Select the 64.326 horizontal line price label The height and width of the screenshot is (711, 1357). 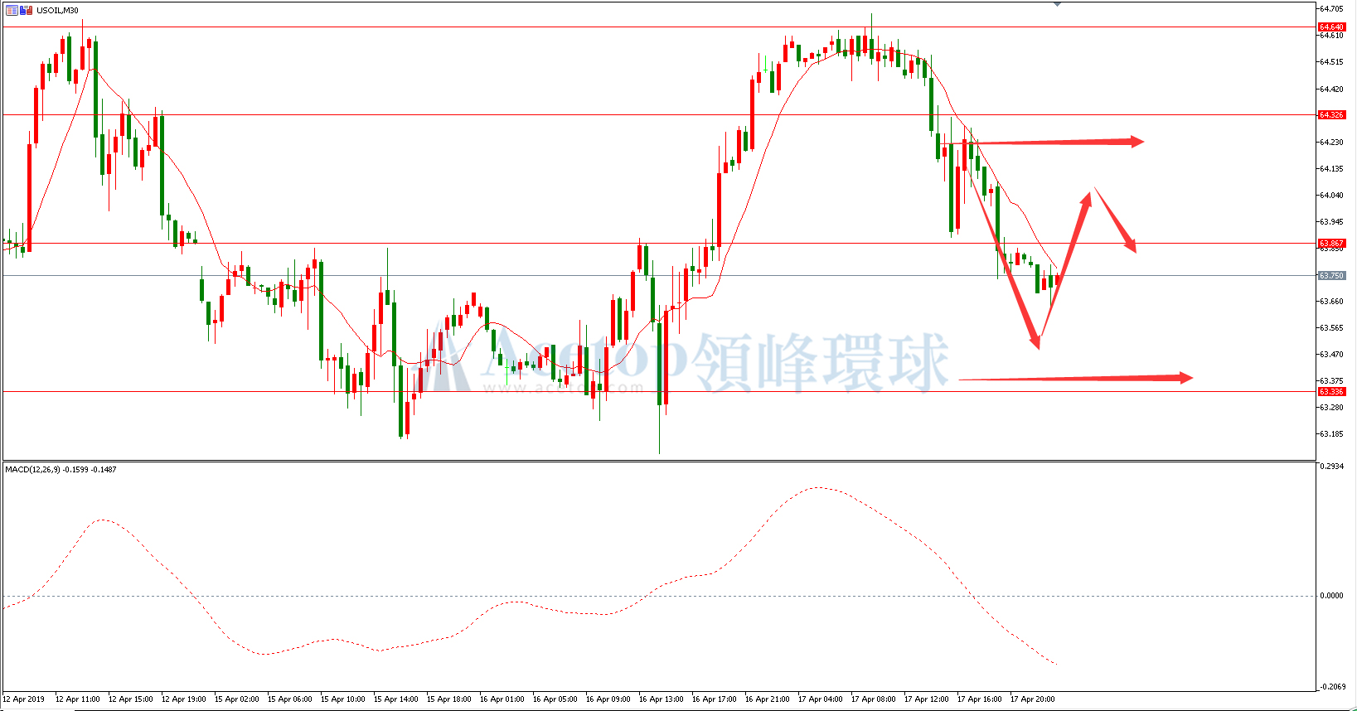coord(1331,114)
